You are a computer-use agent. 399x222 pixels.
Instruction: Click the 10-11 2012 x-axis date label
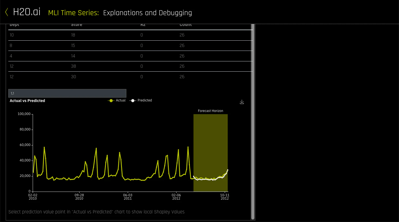[x=225, y=197]
